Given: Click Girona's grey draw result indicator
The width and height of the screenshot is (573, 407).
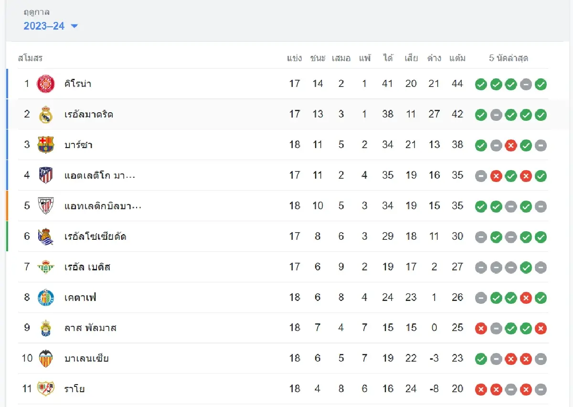Looking at the screenshot, I should pos(526,85).
